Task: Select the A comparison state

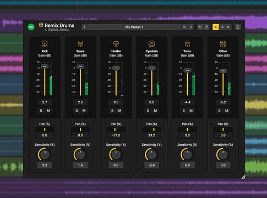Action: (216, 27)
